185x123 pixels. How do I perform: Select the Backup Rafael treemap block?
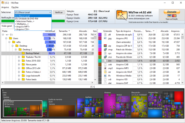tap(23, 109)
